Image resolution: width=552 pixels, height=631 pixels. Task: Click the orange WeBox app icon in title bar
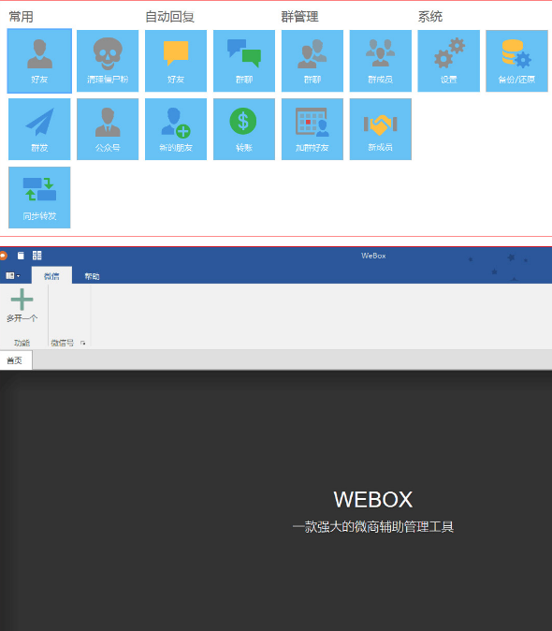pos(3,256)
